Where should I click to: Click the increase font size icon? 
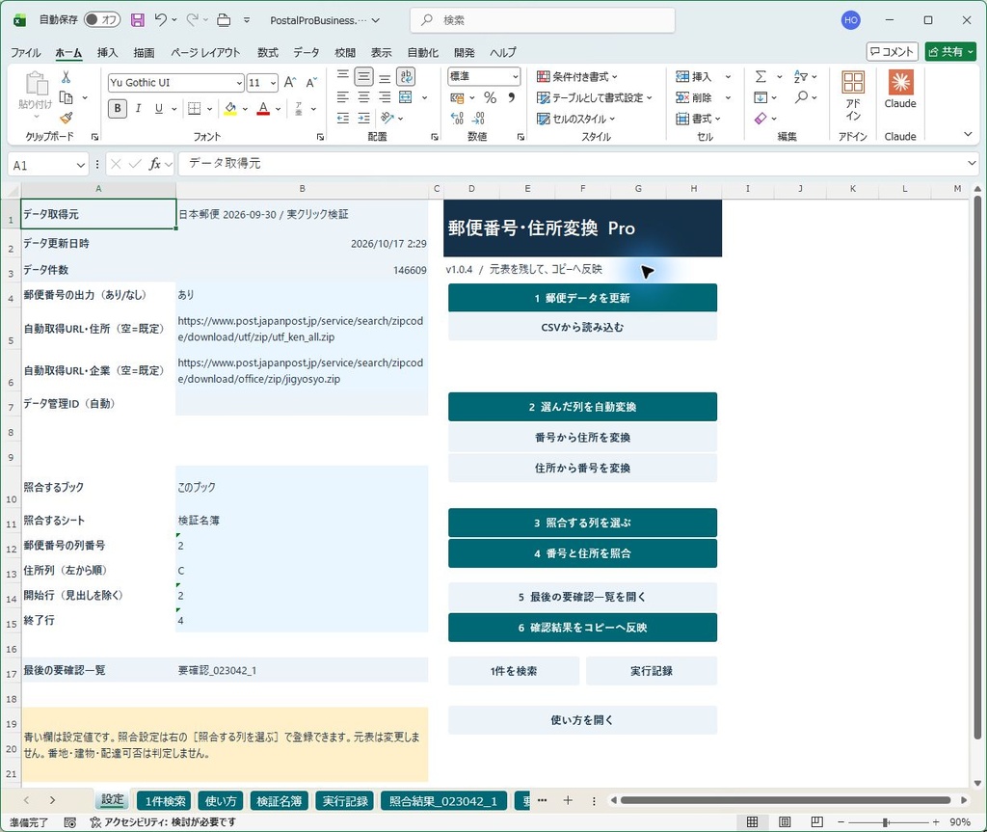point(290,83)
